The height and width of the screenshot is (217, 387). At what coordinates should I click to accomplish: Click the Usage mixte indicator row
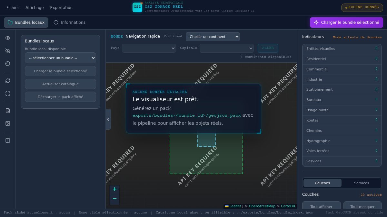[342, 110]
